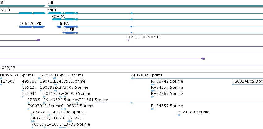The height and width of the screenshot is (129, 263).
Task: Click the 6-RB transcript label
Action: (x=5, y=10)
